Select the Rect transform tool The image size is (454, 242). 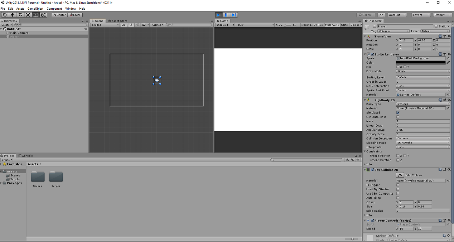pos(36,15)
